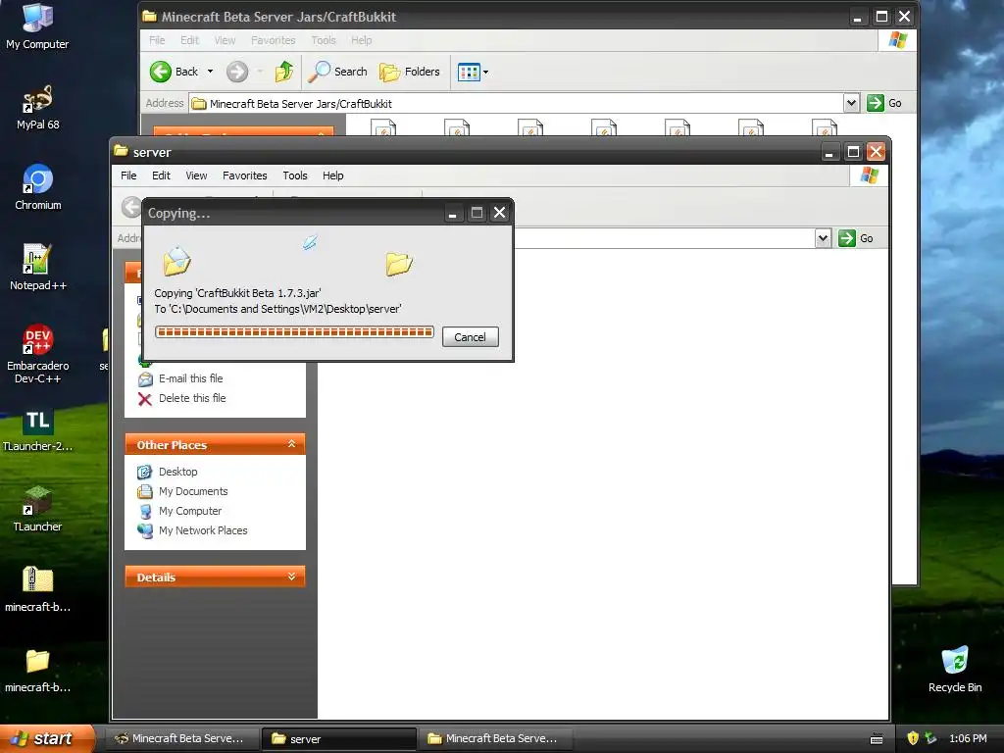Open My Computer desktop icon
This screenshot has height=753, width=1004.
click(37, 25)
